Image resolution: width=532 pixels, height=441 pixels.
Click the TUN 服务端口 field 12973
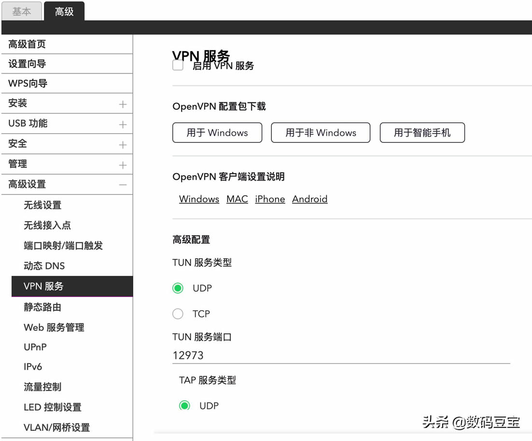(341, 356)
